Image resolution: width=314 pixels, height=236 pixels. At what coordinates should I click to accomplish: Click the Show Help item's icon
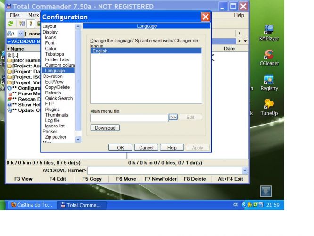tap(9, 105)
